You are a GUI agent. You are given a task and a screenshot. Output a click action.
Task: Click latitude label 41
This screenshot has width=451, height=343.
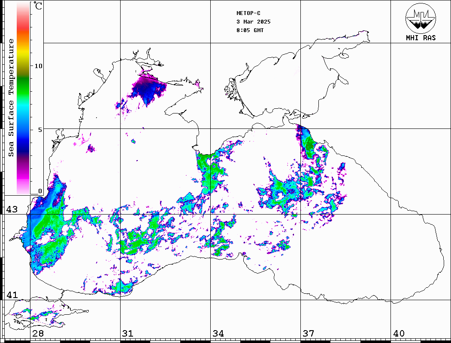click(12, 295)
